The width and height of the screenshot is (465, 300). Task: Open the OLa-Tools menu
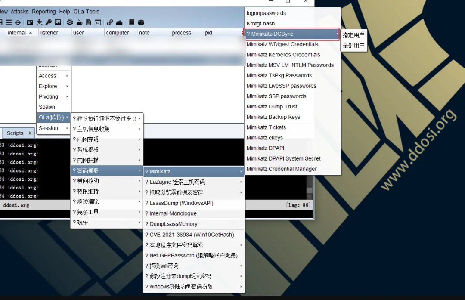pyautogui.click(x=86, y=12)
